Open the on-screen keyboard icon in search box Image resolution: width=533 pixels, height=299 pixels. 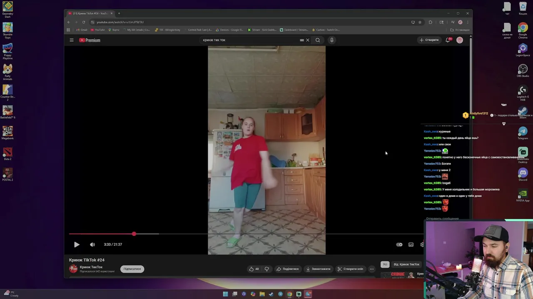302,40
